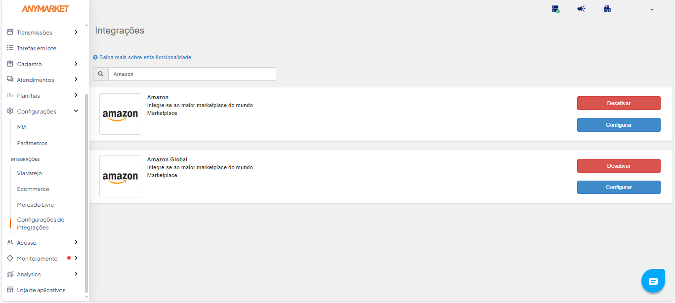The image size is (675, 303).
Task: Click the Acesso people icon
Action: pyautogui.click(x=10, y=242)
